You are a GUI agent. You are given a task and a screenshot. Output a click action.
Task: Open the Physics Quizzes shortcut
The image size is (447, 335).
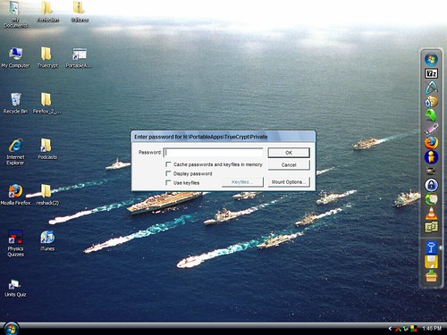point(15,243)
